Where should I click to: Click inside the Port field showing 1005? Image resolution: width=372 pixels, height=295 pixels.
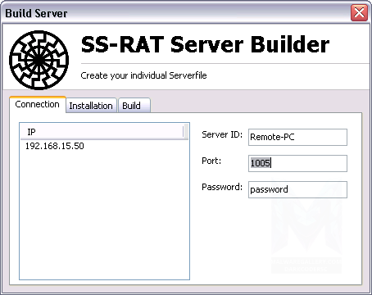tap(297, 163)
